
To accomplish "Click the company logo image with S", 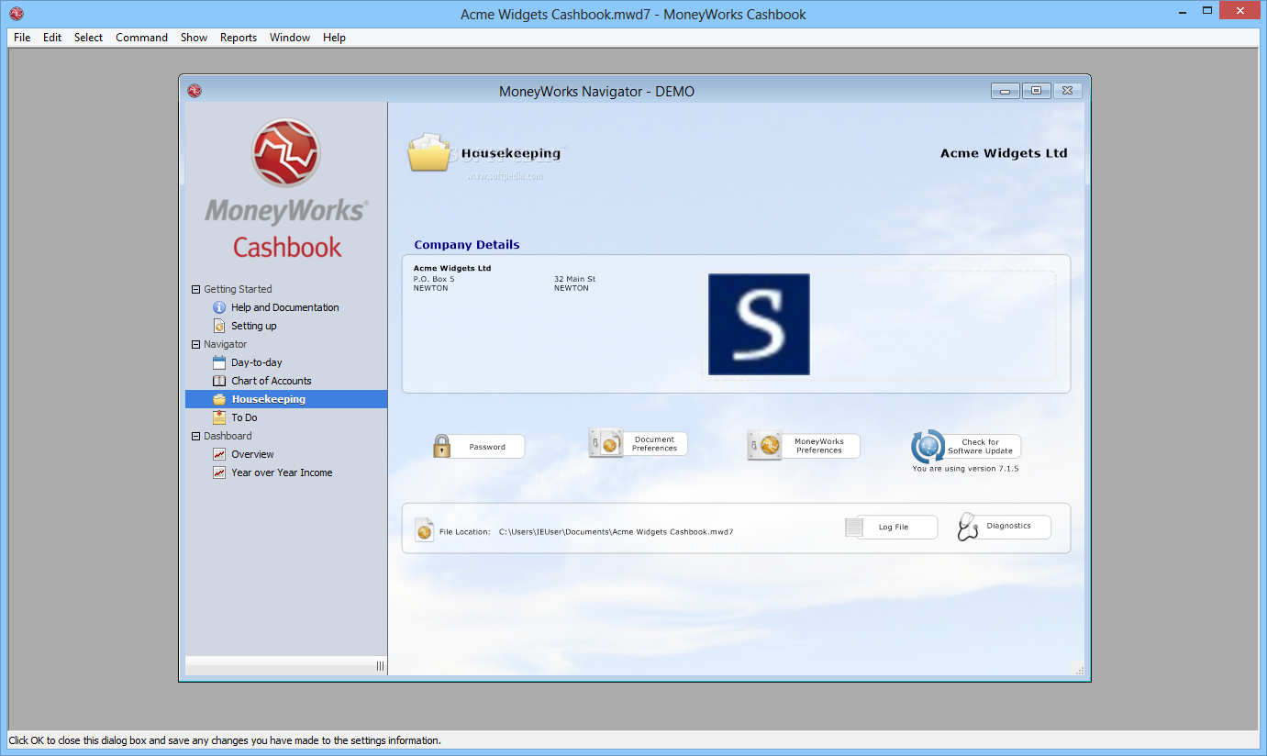I will [x=759, y=324].
